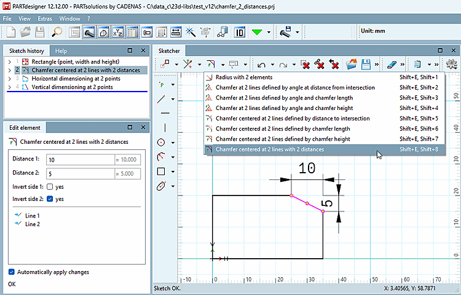
Task: Select the vertical line tool
Action: 165,128
